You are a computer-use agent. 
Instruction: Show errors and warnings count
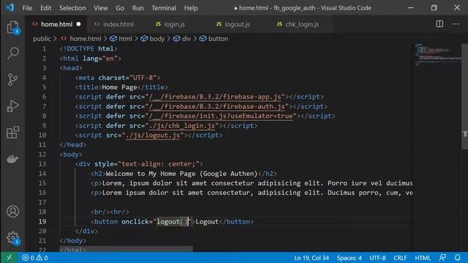click(35, 258)
